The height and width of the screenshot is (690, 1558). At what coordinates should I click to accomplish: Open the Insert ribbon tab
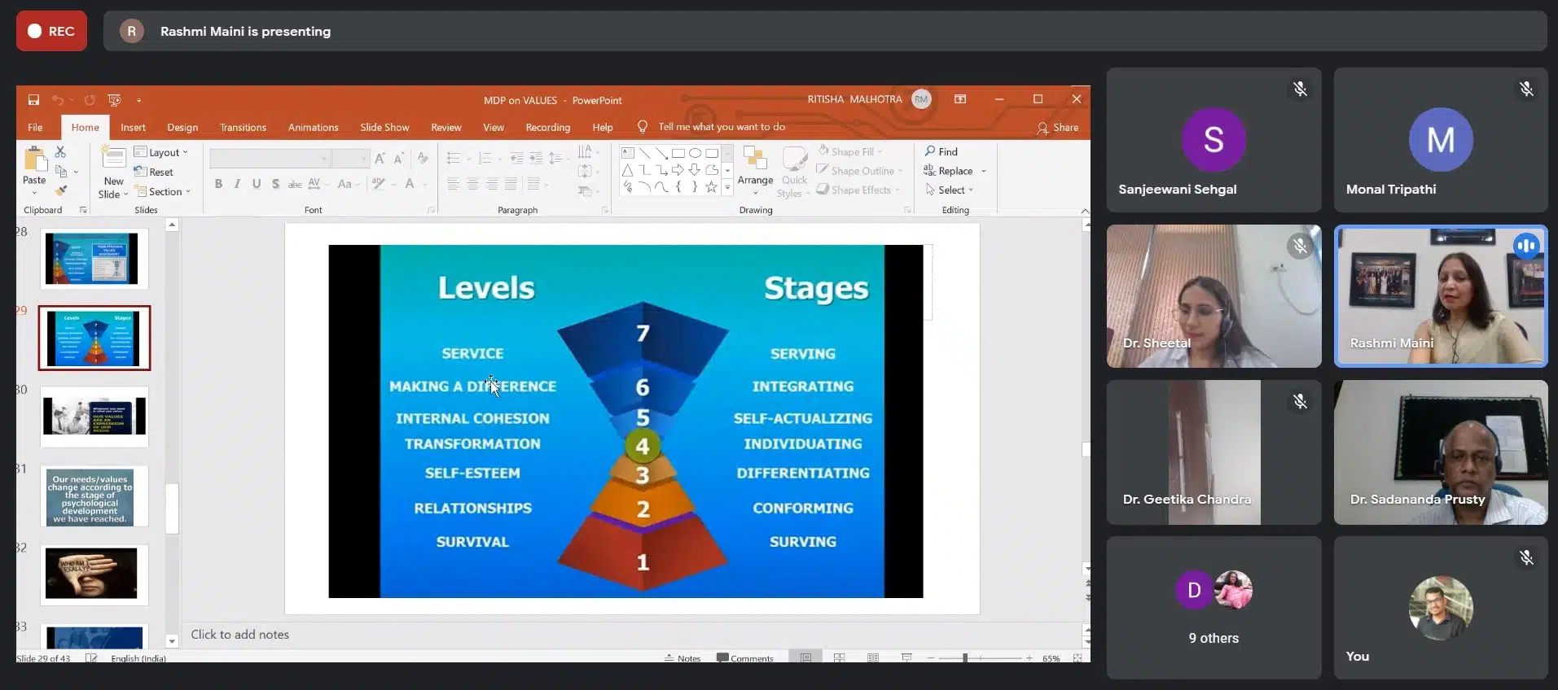pyautogui.click(x=133, y=127)
